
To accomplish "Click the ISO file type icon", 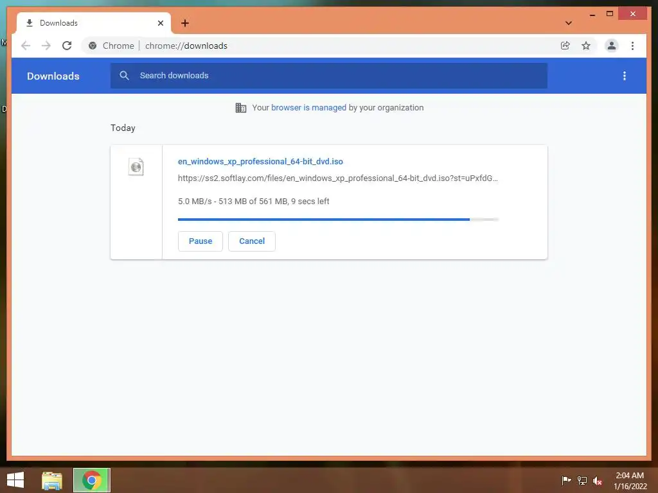I will (136, 167).
